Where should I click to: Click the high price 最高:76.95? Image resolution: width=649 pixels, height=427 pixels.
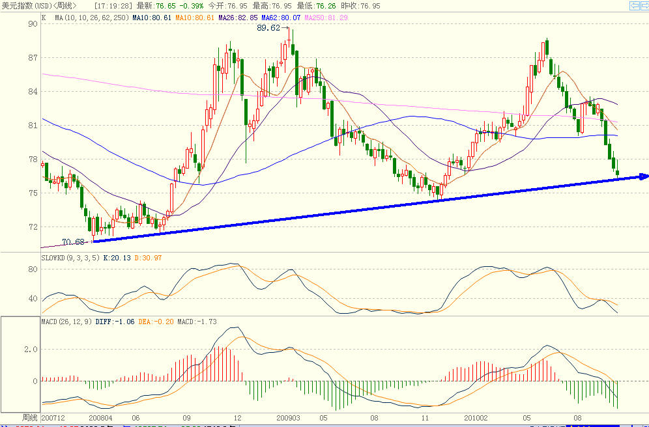(x=272, y=7)
